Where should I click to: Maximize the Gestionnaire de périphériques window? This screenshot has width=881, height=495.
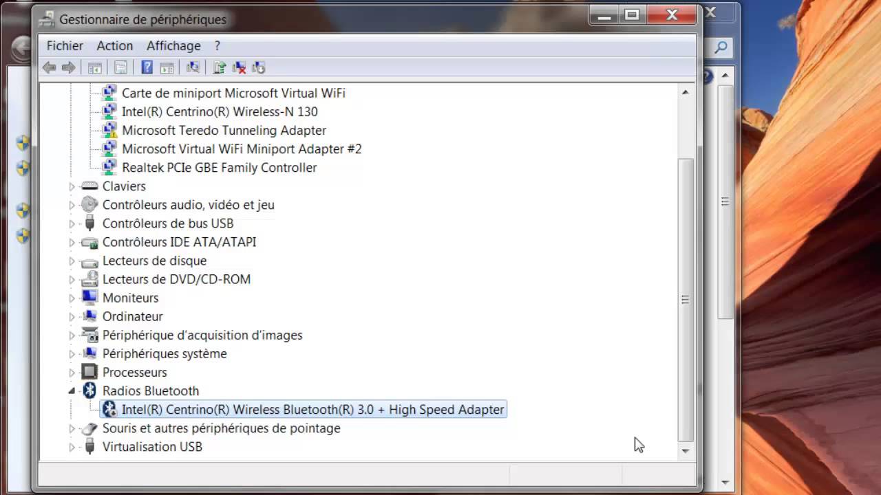coord(633,15)
